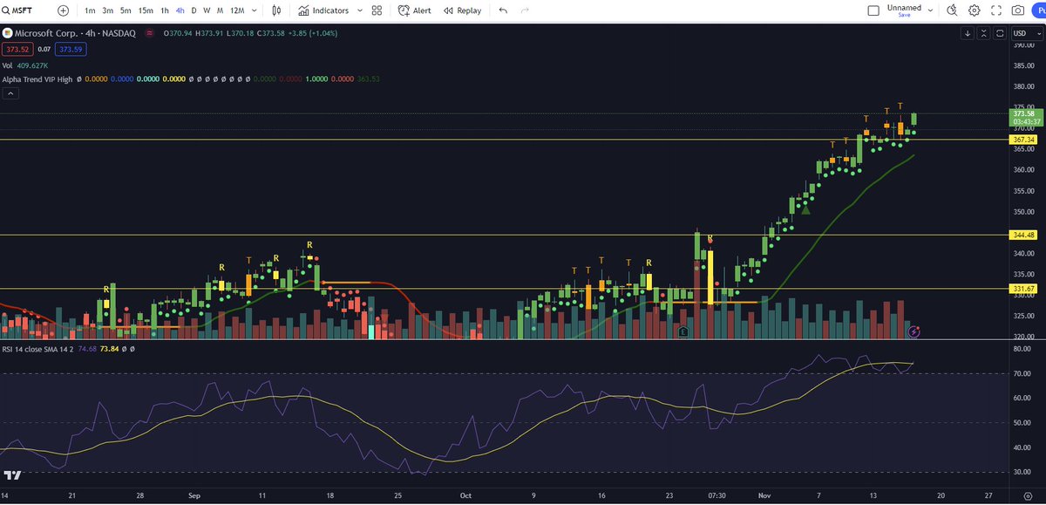Maximize the chart pane
Screen dimensions: 1046x505
click(998, 33)
